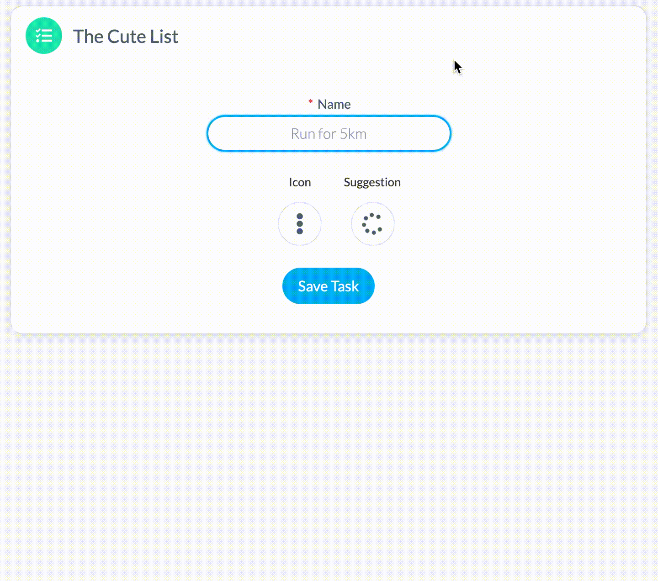This screenshot has height=581, width=658.
Task: Expand the icon options menu
Action: click(300, 224)
